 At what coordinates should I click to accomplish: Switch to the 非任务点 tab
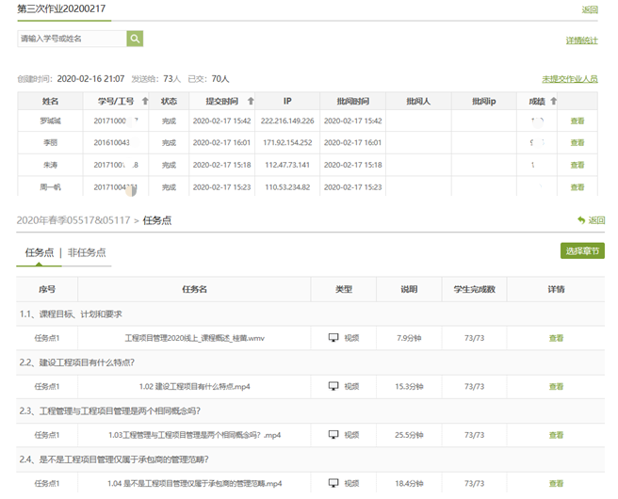pos(87,252)
